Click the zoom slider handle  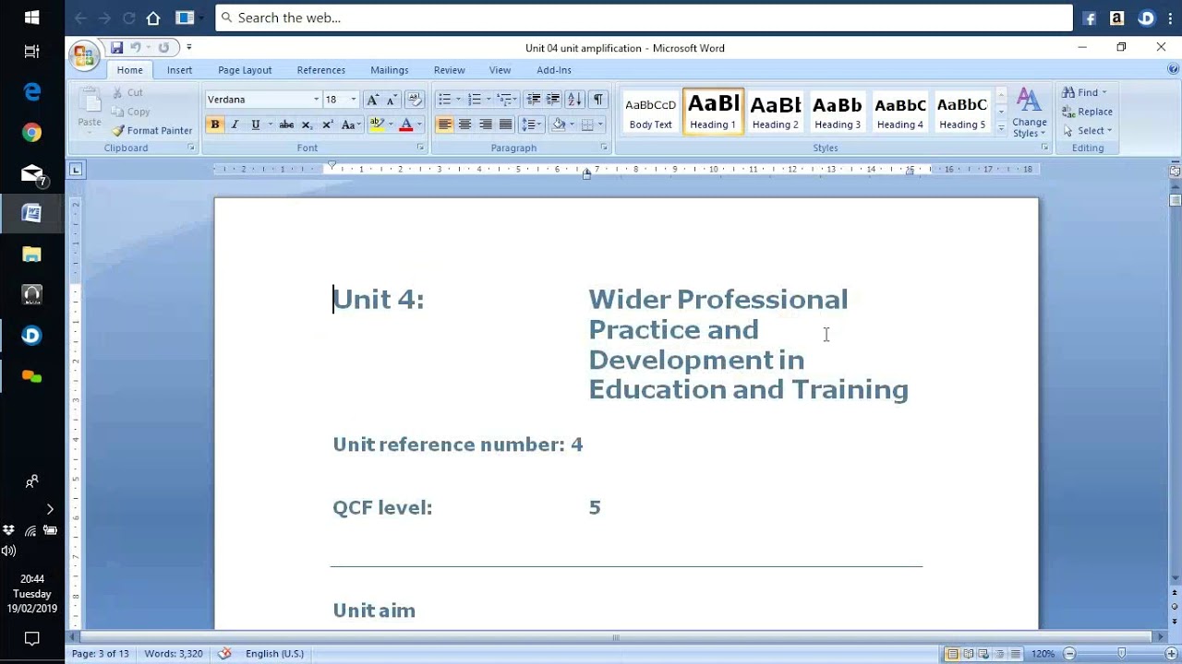(x=1122, y=654)
